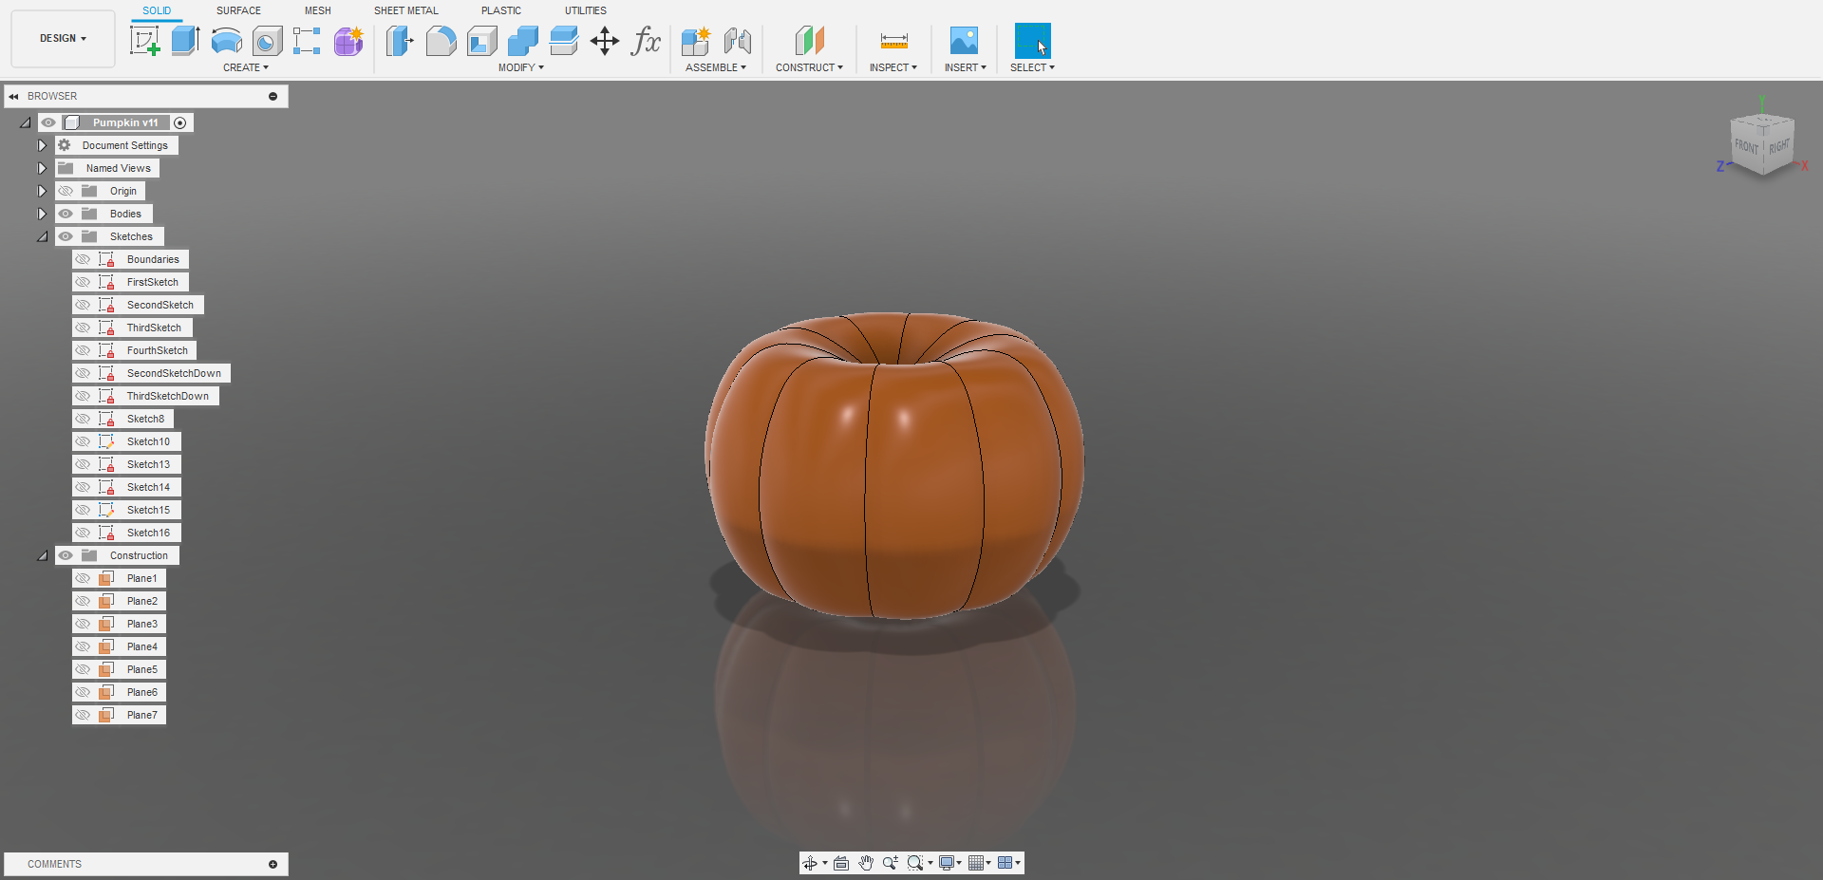Open the purple Create Form tool
The image size is (1823, 880).
click(348, 41)
